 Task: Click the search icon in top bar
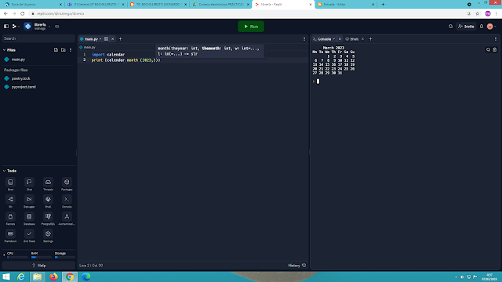pos(450,27)
